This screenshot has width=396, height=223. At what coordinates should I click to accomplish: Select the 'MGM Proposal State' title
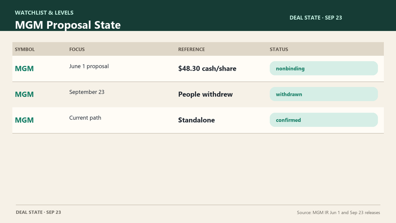[68, 25]
